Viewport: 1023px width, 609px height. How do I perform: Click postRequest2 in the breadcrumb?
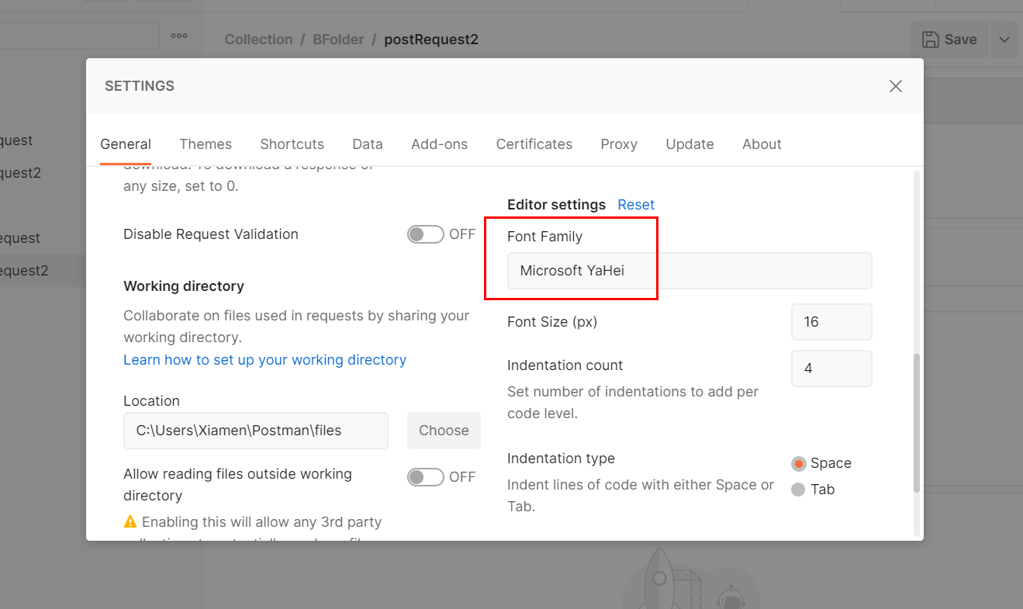[431, 40]
